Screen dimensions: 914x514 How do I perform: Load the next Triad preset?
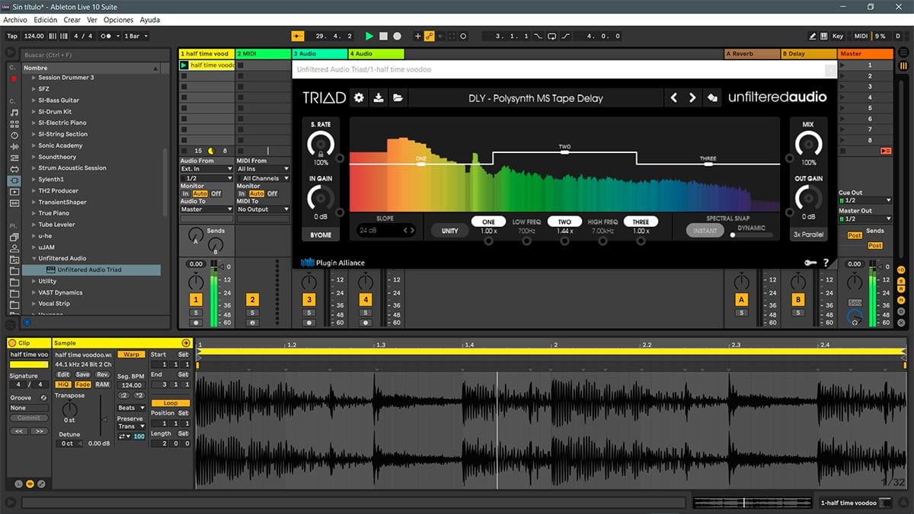(x=692, y=97)
